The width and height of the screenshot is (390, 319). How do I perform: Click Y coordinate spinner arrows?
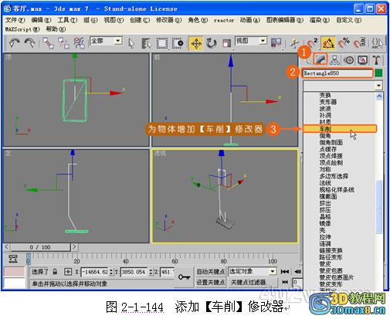(x=151, y=272)
